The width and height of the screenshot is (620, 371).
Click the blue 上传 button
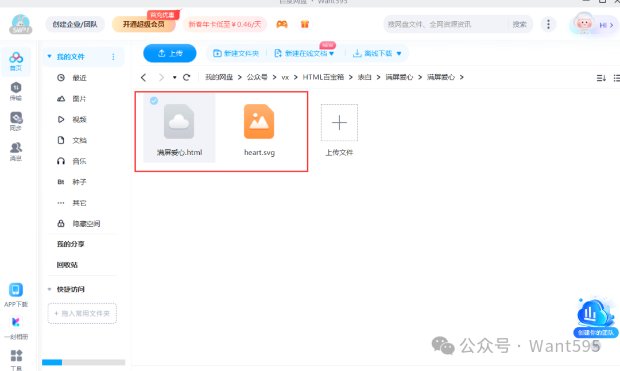(x=169, y=53)
